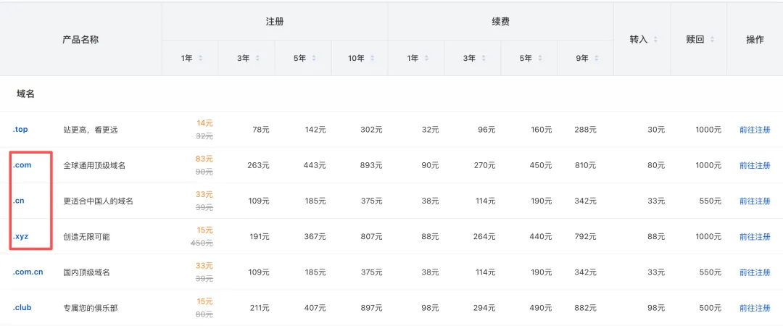Click 前往注册 for the .top domain
The image size is (783, 326).
pos(755,130)
